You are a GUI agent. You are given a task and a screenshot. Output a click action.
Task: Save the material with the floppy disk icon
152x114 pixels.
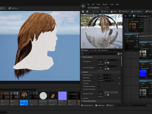point(83,11)
